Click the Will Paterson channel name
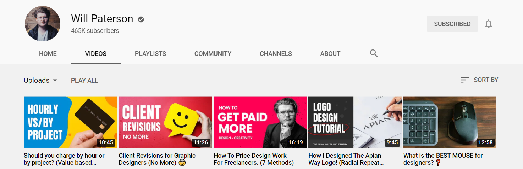 [102, 18]
